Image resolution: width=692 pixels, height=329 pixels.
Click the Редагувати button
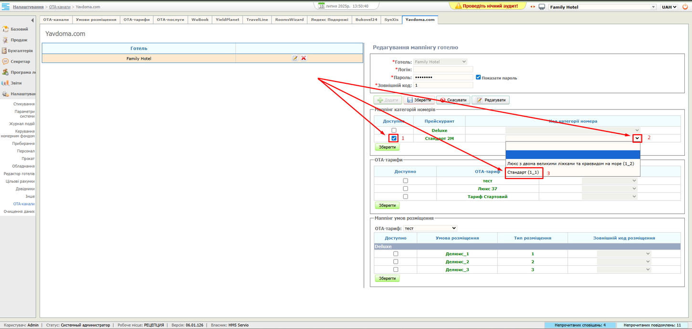pyautogui.click(x=490, y=100)
